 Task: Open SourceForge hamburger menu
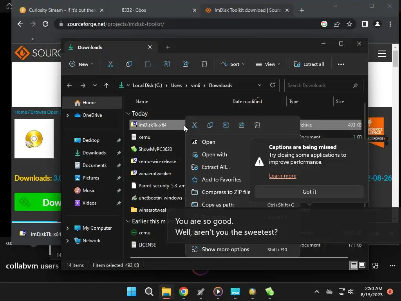tap(382, 54)
